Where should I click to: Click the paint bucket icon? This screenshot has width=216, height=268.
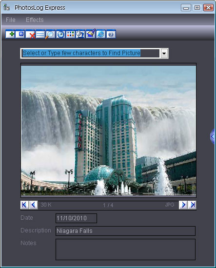[x=80, y=34]
